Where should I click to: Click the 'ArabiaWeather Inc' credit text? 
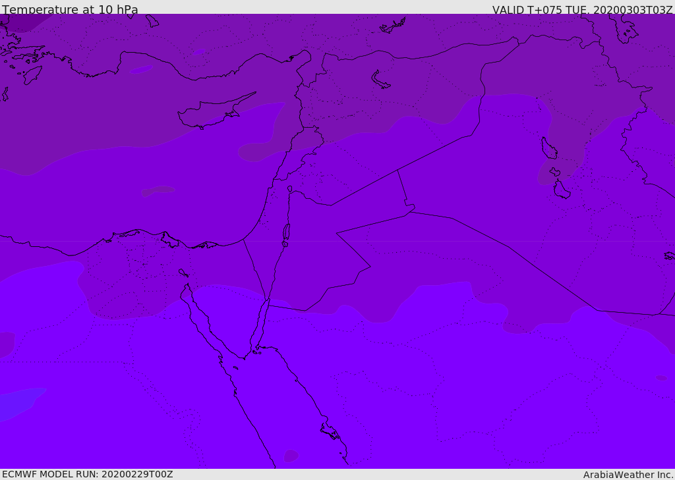[628, 475]
